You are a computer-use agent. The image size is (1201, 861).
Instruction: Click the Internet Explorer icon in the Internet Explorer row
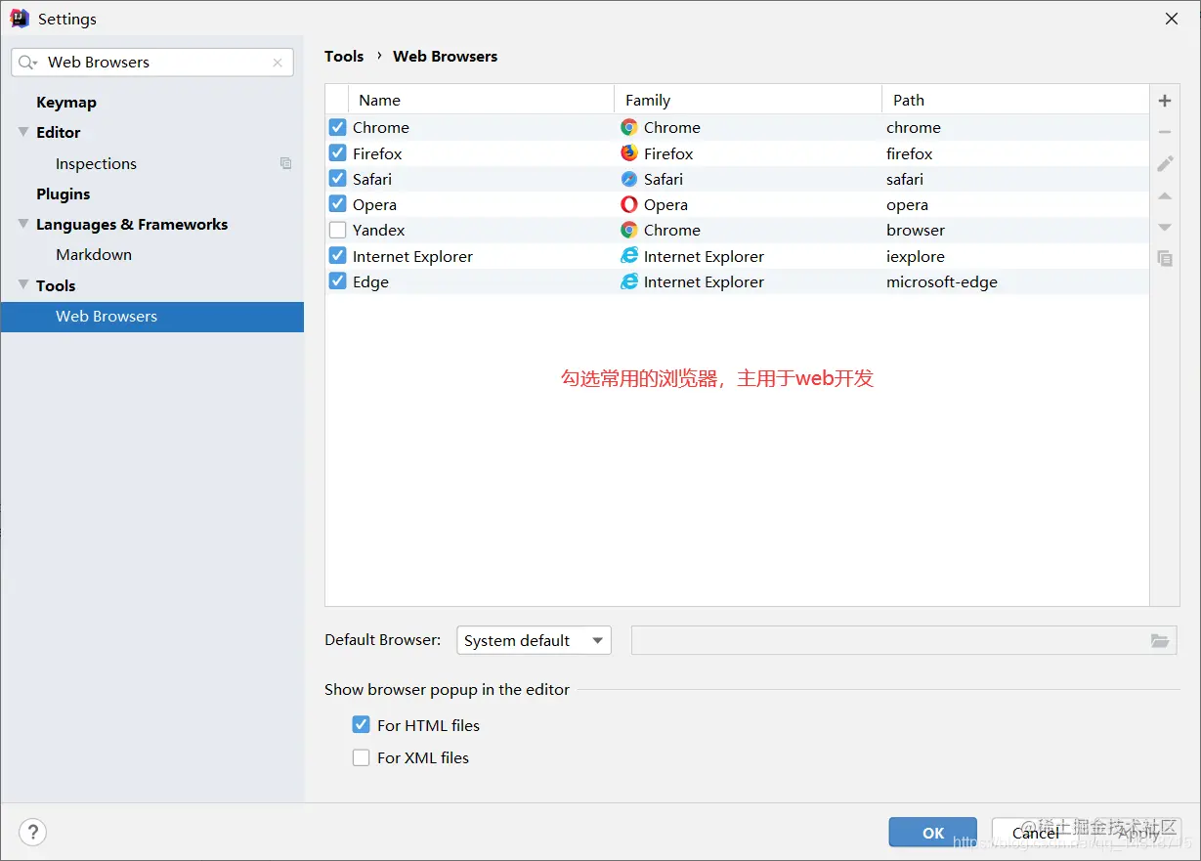point(629,256)
